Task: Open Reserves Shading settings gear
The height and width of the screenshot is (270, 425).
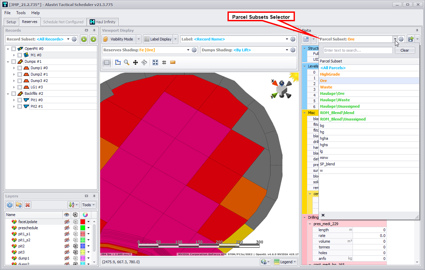Action: click(x=194, y=50)
